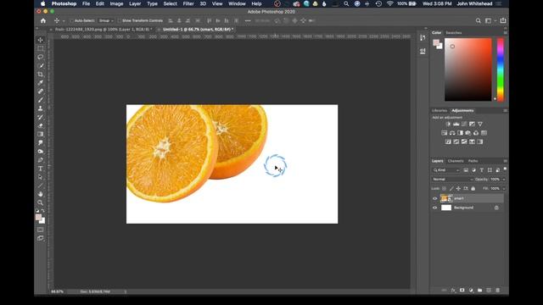Click the hue spectrum slider
543x305 pixels.
501,69
